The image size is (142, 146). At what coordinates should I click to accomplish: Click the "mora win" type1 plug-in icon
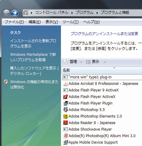[x=66, y=77]
